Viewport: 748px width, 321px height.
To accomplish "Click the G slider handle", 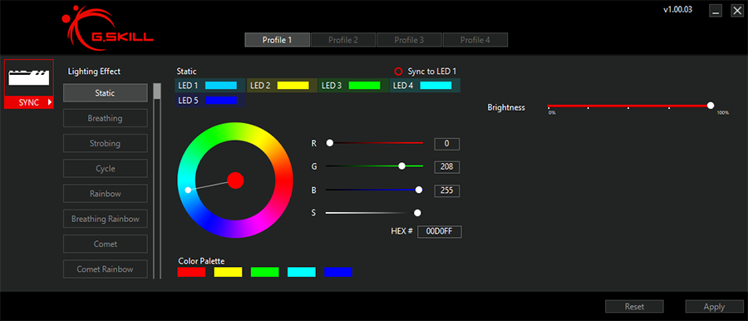I will click(401, 165).
